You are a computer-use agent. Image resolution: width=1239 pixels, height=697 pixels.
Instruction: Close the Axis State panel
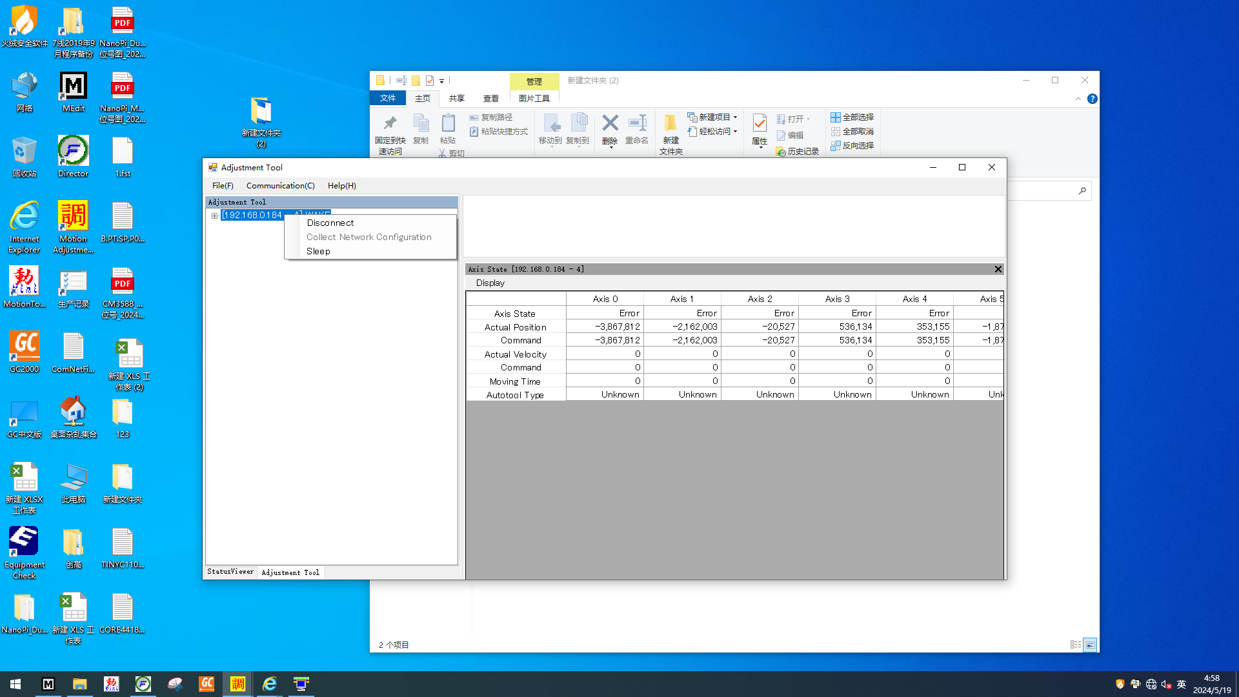tap(998, 269)
